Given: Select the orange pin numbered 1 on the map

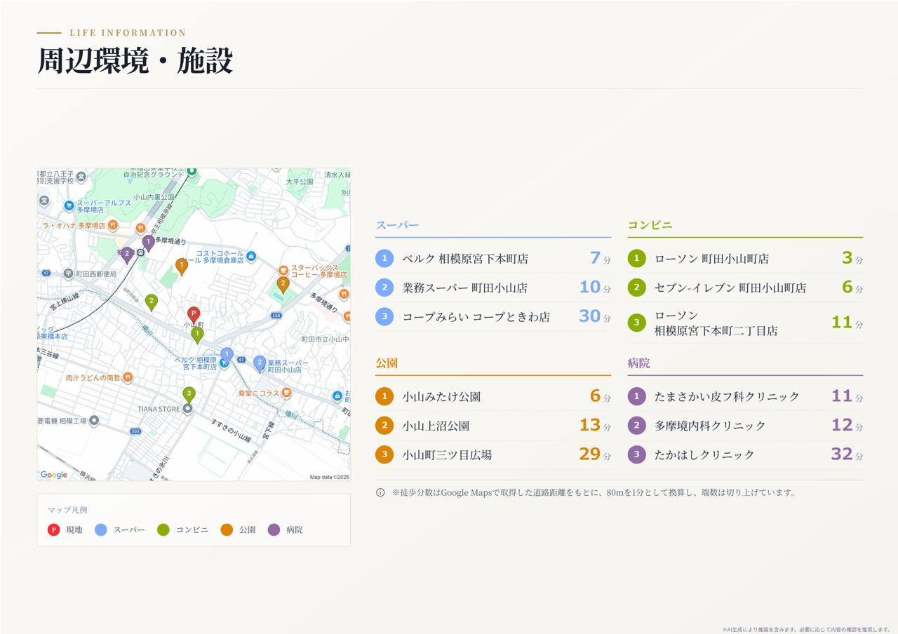Looking at the screenshot, I should (182, 267).
